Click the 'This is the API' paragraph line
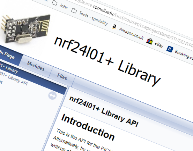Screen dimensions: 193x151 click(85, 140)
